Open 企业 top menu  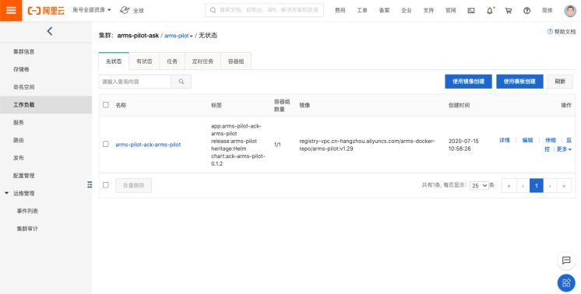[x=407, y=11]
